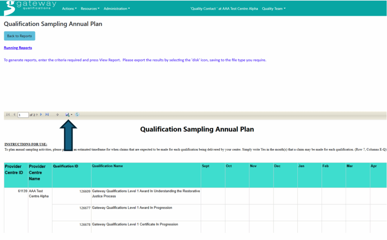Go to previous report page

pyautogui.click(x=14, y=115)
